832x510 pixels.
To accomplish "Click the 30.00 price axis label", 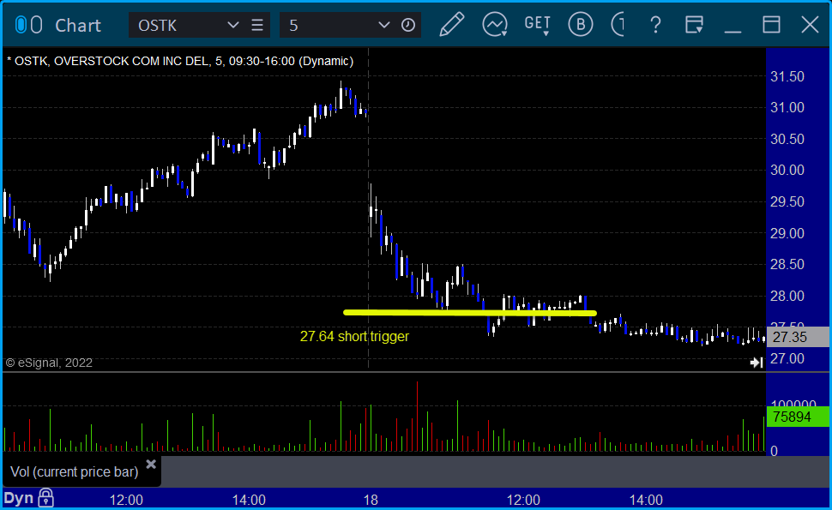I will (787, 171).
